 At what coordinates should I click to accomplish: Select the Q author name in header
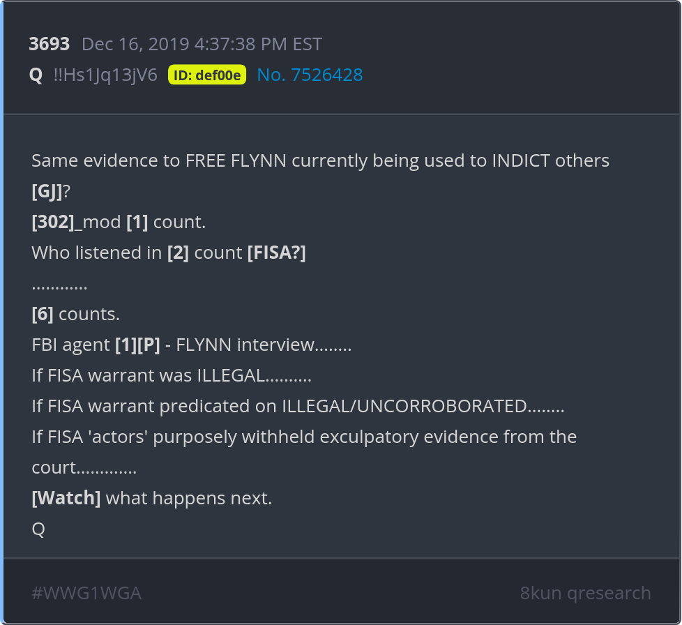click(x=36, y=75)
